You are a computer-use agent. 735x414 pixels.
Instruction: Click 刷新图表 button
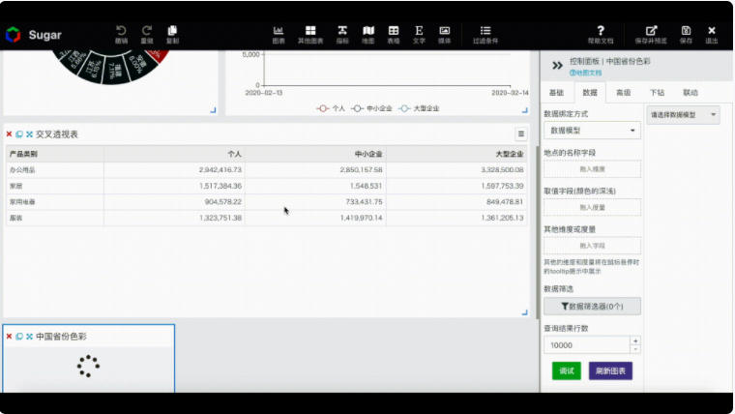[x=610, y=370]
